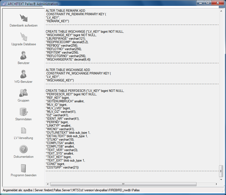Click the 'CREATE TABLE PERFDESCR' line
Image resolution: width=226 pixels, height=195 pixels.
click(x=85, y=91)
